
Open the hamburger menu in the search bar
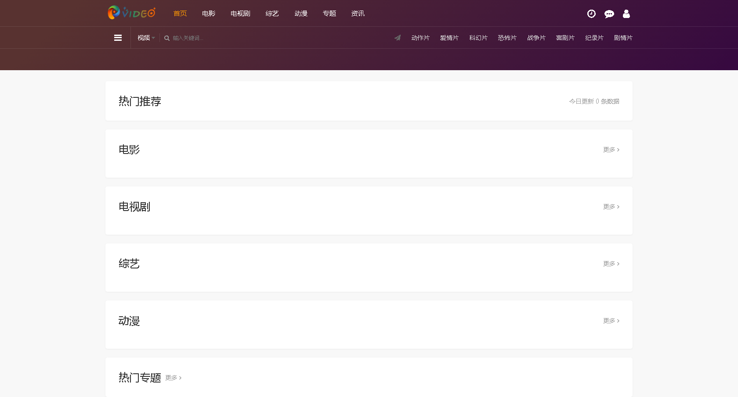coord(118,38)
